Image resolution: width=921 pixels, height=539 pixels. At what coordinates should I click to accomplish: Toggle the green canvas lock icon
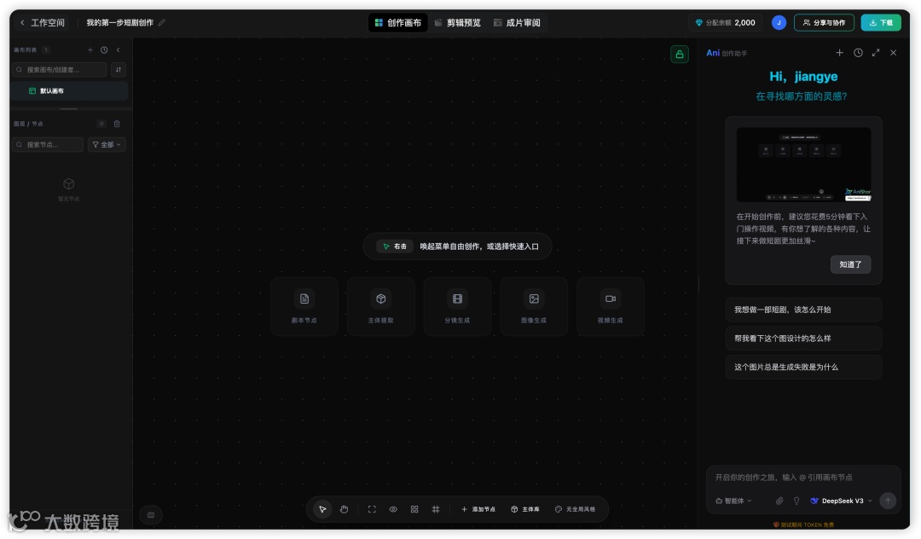(680, 55)
